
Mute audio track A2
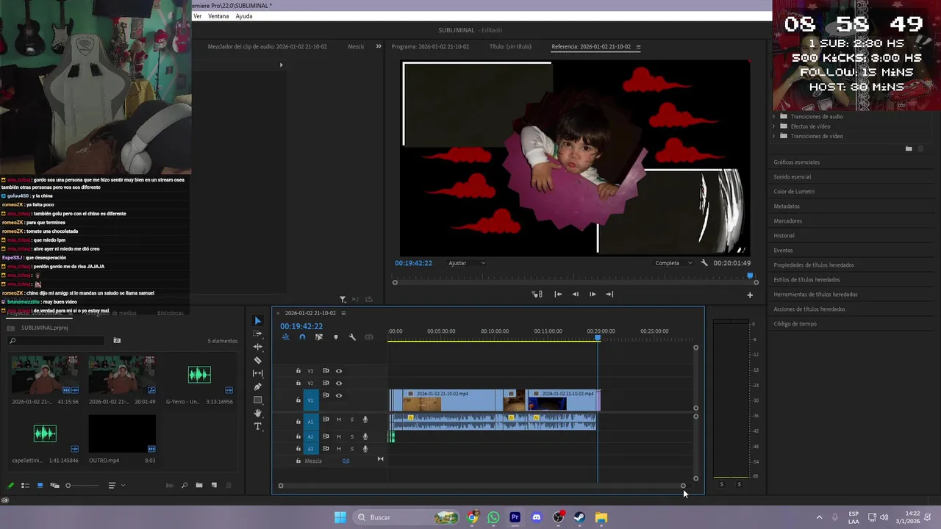coord(339,436)
